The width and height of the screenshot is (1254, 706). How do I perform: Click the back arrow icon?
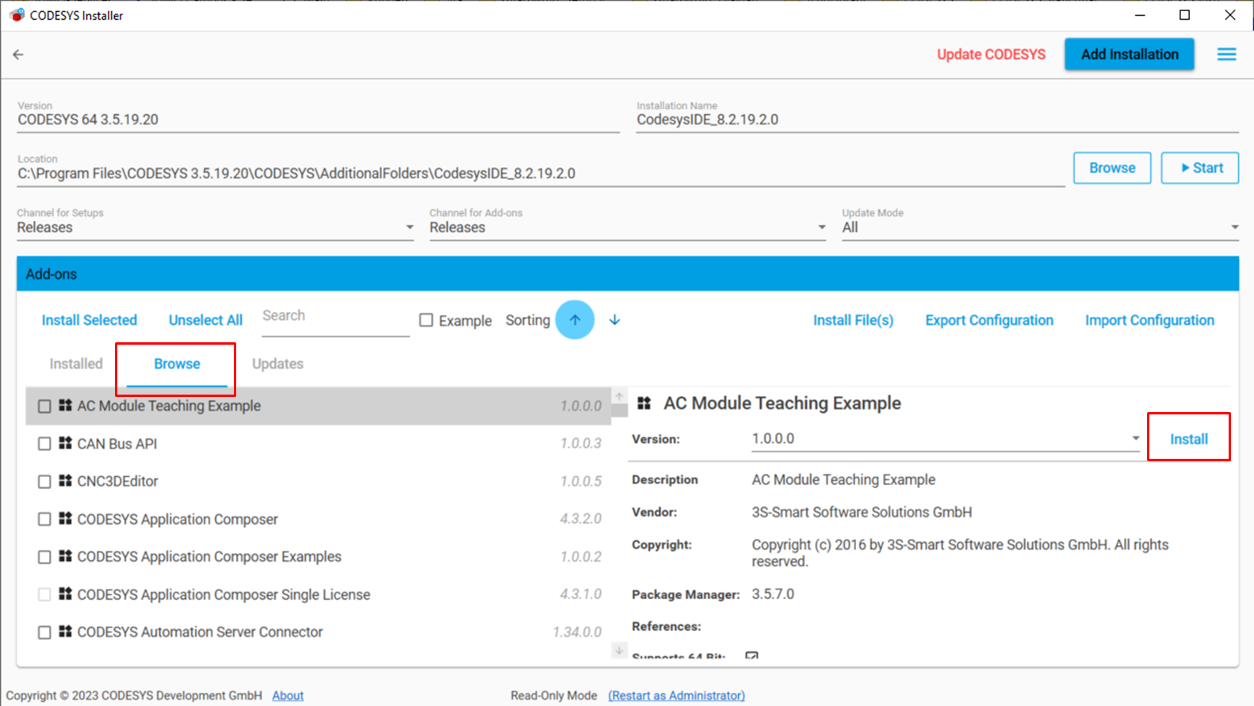[18, 55]
